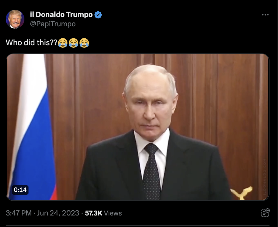This screenshot has height=227, width=278.
Task: Open the three-dot more options menu
Action: point(265,15)
